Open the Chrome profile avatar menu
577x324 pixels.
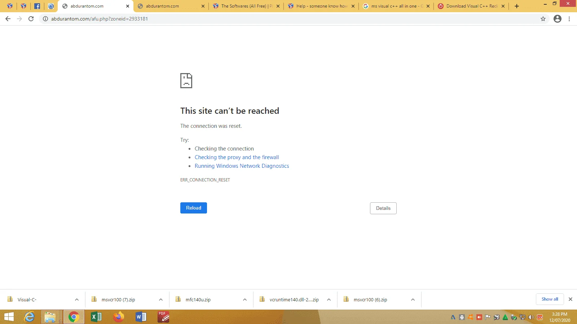point(558,19)
